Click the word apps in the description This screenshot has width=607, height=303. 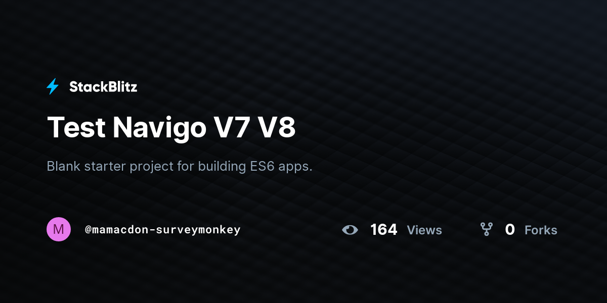tap(296, 167)
